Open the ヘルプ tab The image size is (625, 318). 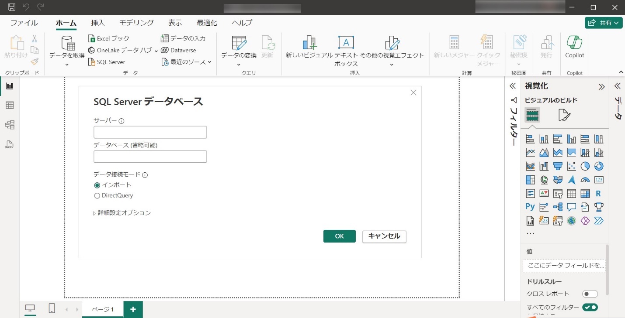point(242,23)
